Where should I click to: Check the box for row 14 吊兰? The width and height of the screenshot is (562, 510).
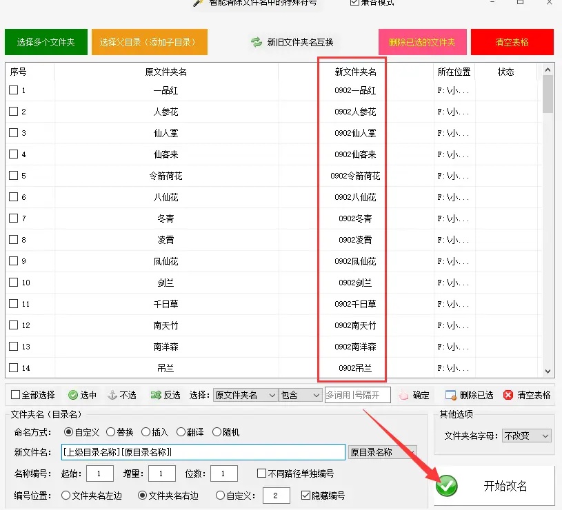[x=14, y=367]
